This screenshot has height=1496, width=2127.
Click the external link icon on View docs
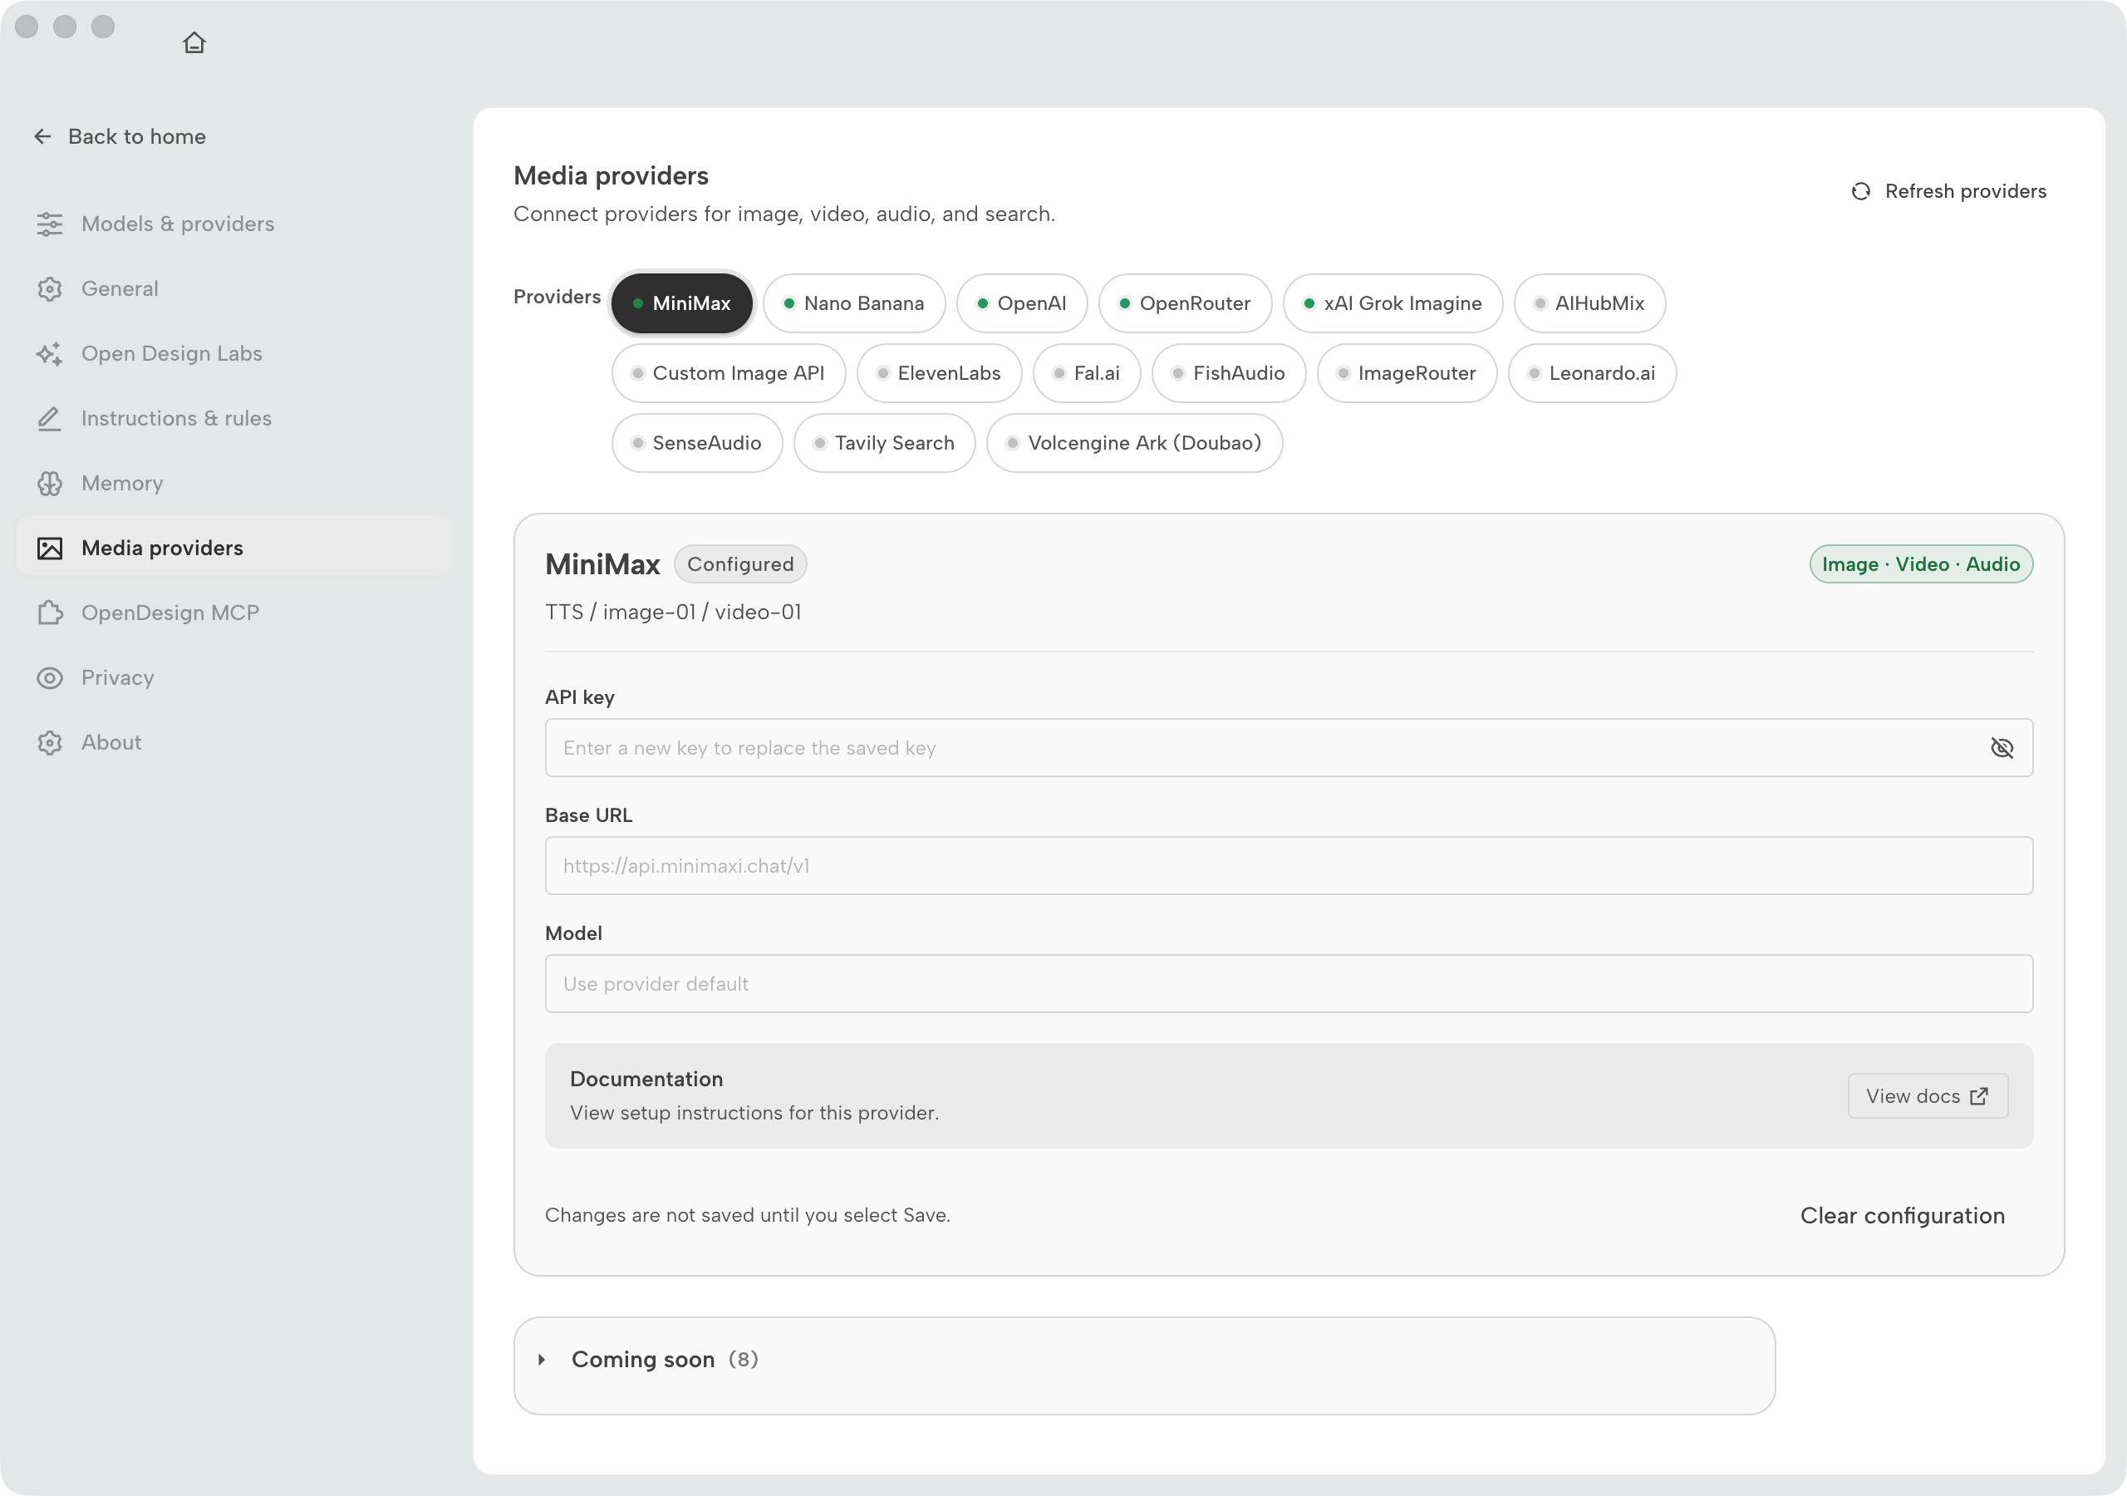[1979, 1095]
